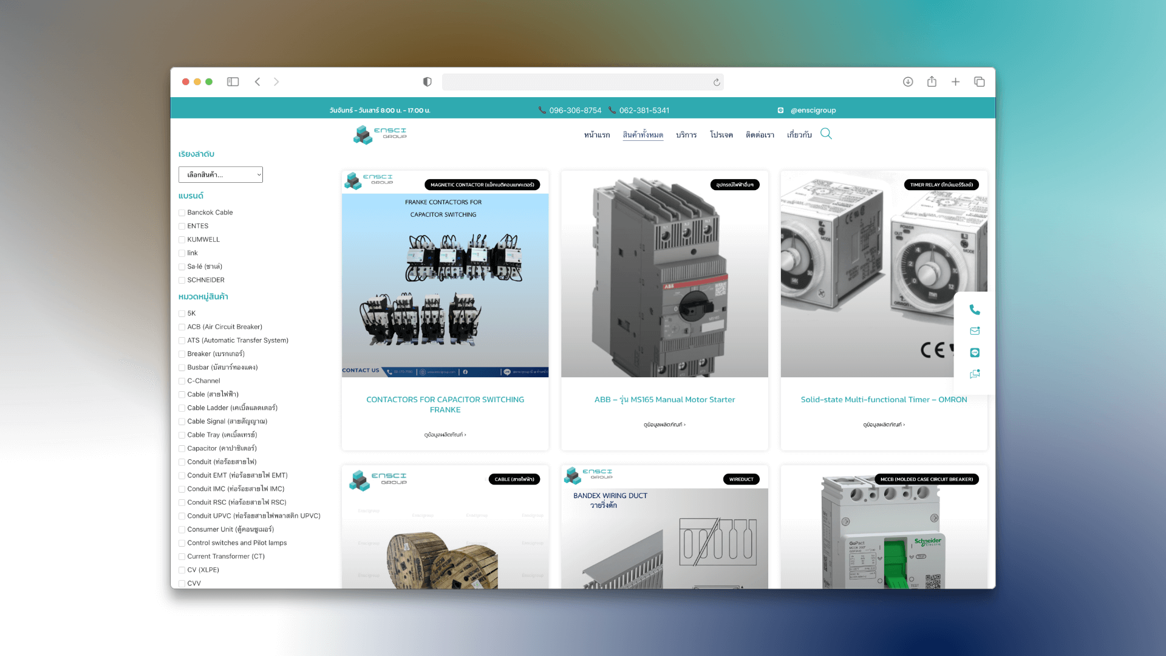Open the ABB MS165 Manual Motor Starter link
The height and width of the screenshot is (656, 1166).
(664, 400)
